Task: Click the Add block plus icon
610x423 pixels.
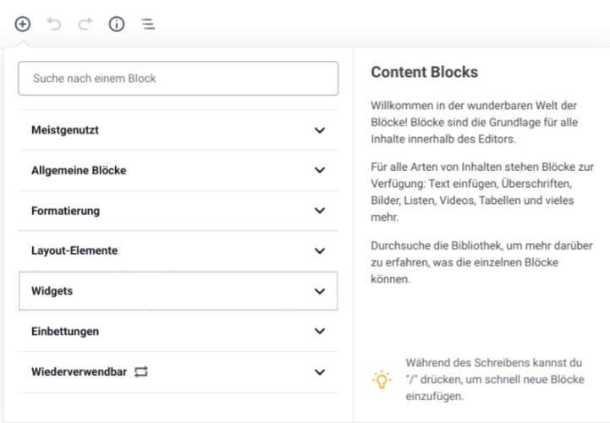Action: click(x=23, y=25)
